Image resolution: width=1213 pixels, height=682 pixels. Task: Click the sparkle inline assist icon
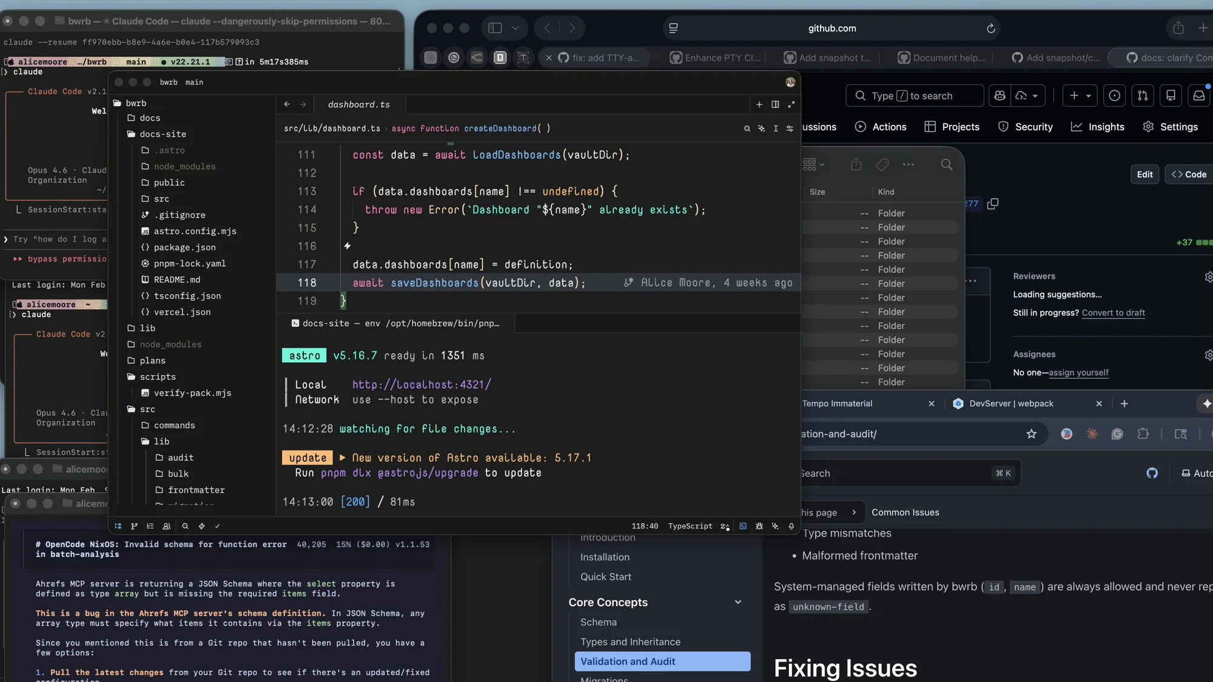pyautogui.click(x=761, y=129)
